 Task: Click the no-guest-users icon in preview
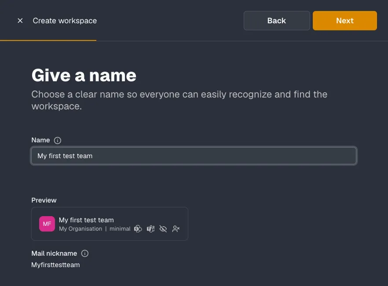pos(176,229)
